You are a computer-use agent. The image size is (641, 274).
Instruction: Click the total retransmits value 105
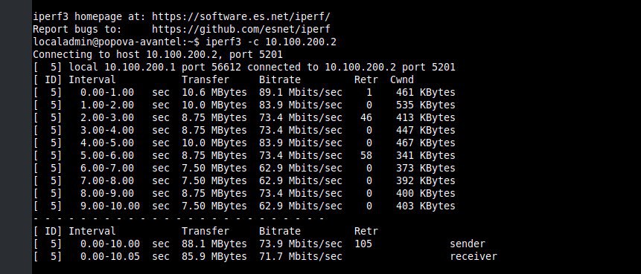pyautogui.click(x=363, y=244)
